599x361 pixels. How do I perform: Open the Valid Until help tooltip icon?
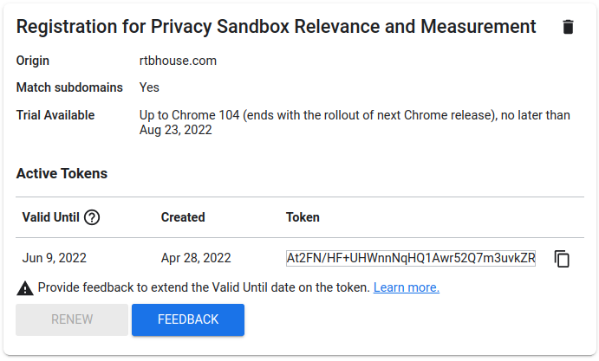tap(92, 217)
